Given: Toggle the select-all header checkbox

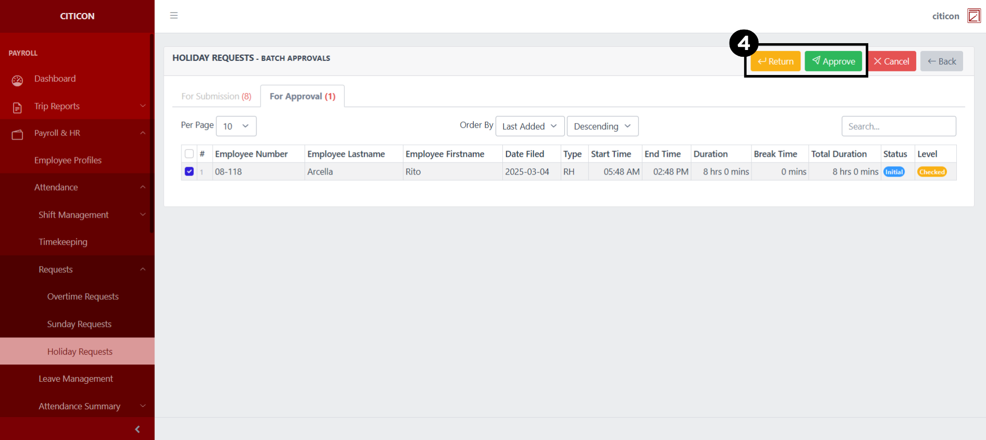Looking at the screenshot, I should tap(189, 154).
